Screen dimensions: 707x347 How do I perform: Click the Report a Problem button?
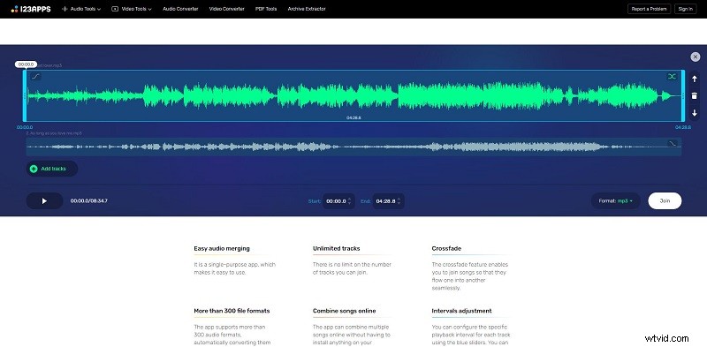coord(649,9)
